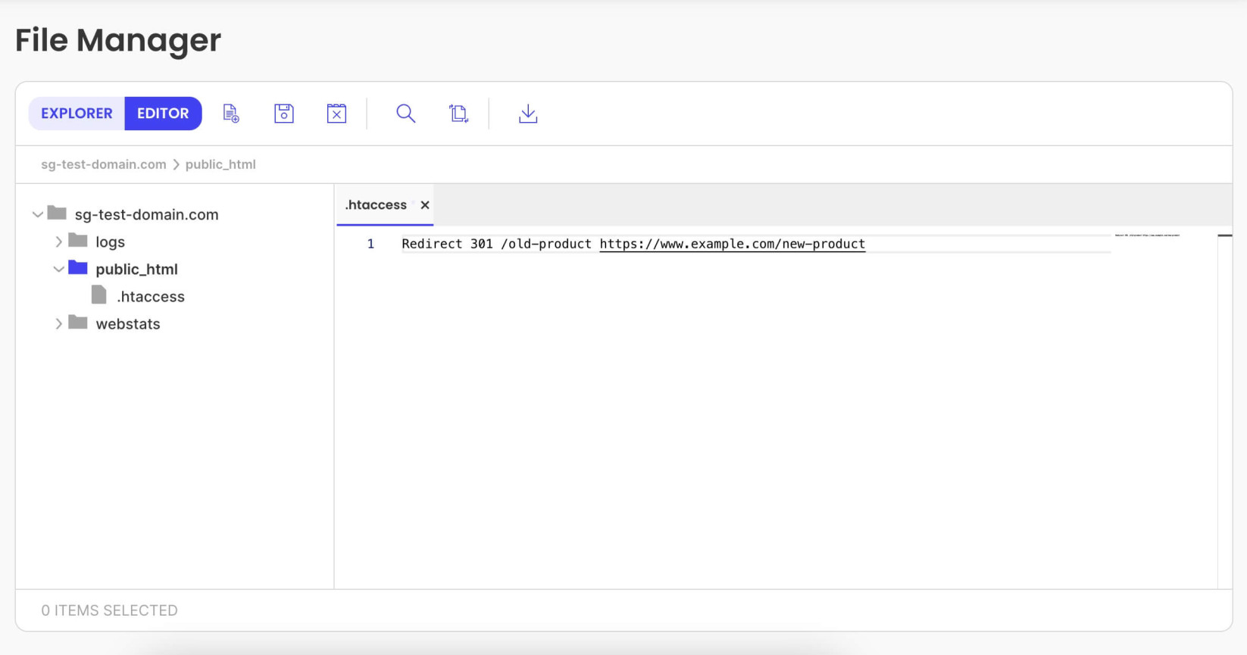Expand the logs folder chevron
1247x655 pixels.
point(58,242)
